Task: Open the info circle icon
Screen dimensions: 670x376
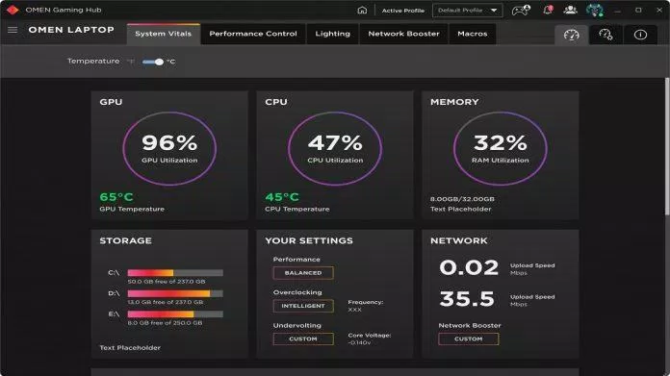Action: (x=640, y=35)
